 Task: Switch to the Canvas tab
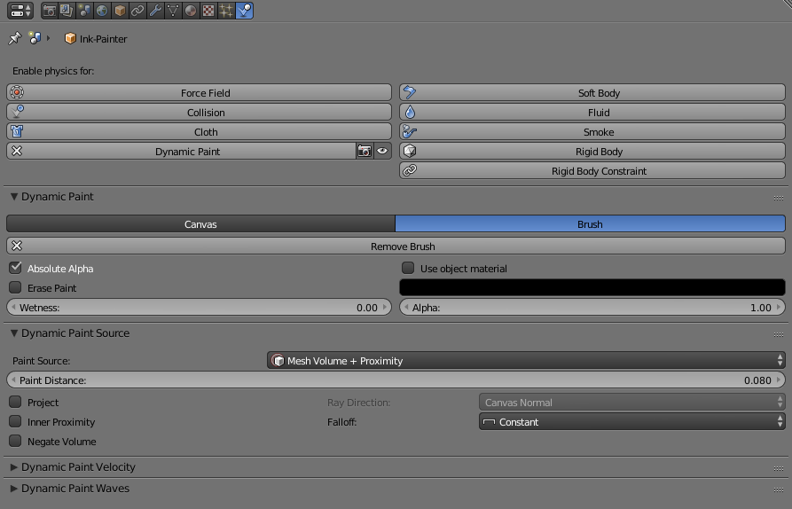coord(200,224)
